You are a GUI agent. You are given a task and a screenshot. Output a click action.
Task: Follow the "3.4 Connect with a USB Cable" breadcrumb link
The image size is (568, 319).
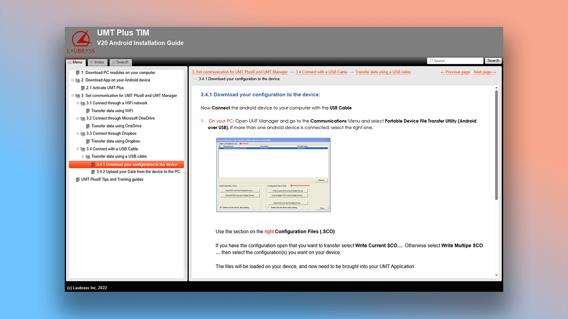click(322, 72)
